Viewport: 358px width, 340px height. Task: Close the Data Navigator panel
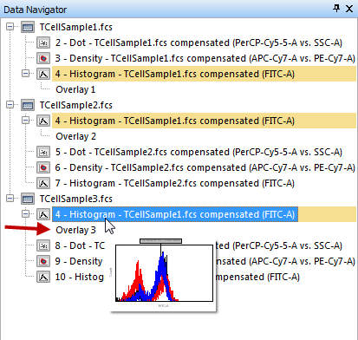(x=349, y=9)
